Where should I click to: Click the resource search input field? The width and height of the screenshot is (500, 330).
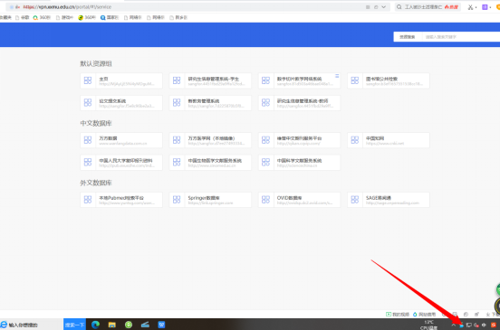[x=461, y=37]
